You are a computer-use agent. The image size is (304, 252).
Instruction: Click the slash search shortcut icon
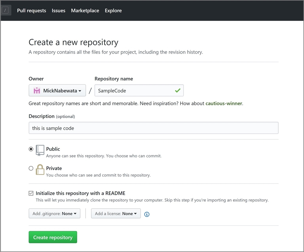pos(5,10)
